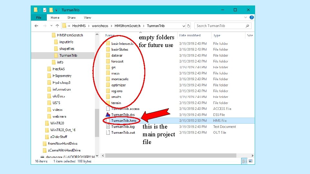The image size is (310, 174).
Task: Click the New Folder quick access icon
Action: (x=51, y=10)
